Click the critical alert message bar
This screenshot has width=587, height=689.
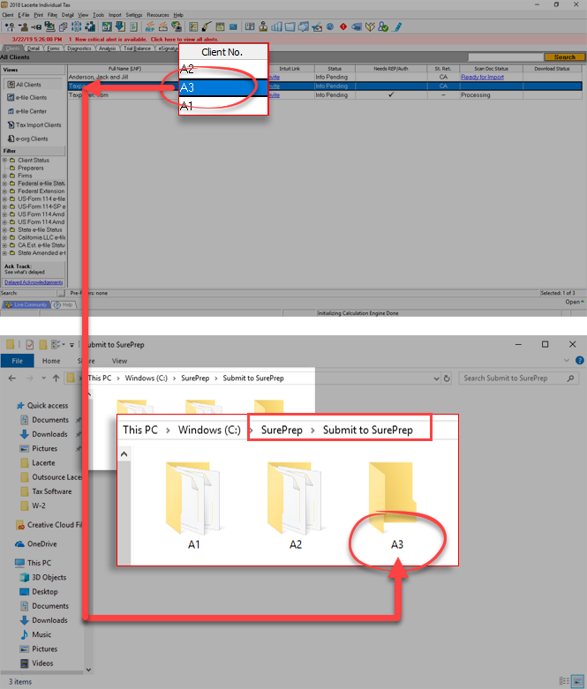[x=293, y=39]
